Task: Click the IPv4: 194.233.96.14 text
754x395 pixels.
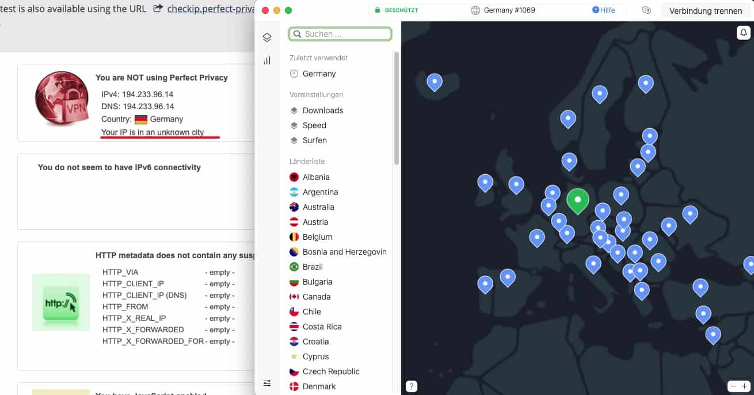Action: point(138,94)
